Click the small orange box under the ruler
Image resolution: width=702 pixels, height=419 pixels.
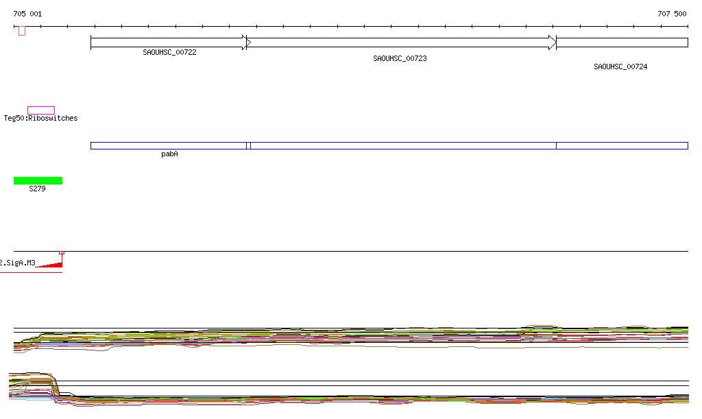coord(22,31)
